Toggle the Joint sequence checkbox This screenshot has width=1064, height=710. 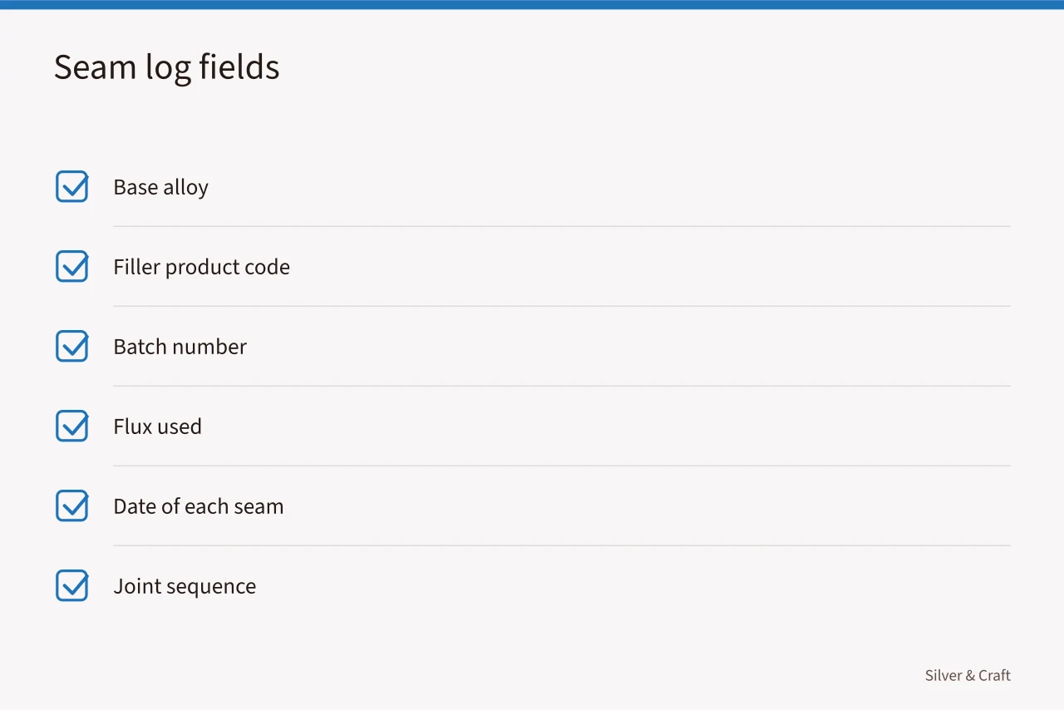tap(71, 585)
